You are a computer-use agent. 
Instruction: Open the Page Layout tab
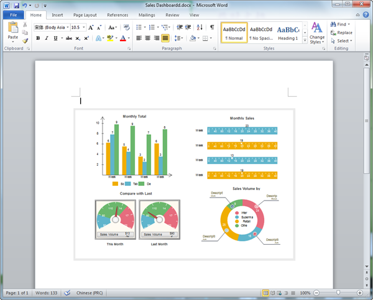pos(85,14)
